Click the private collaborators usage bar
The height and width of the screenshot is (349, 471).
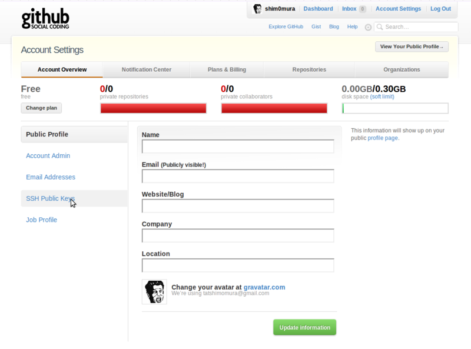pyautogui.click(x=274, y=108)
